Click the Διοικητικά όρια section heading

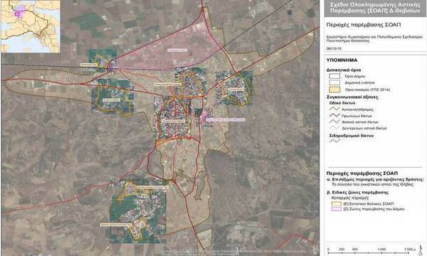tap(344, 70)
